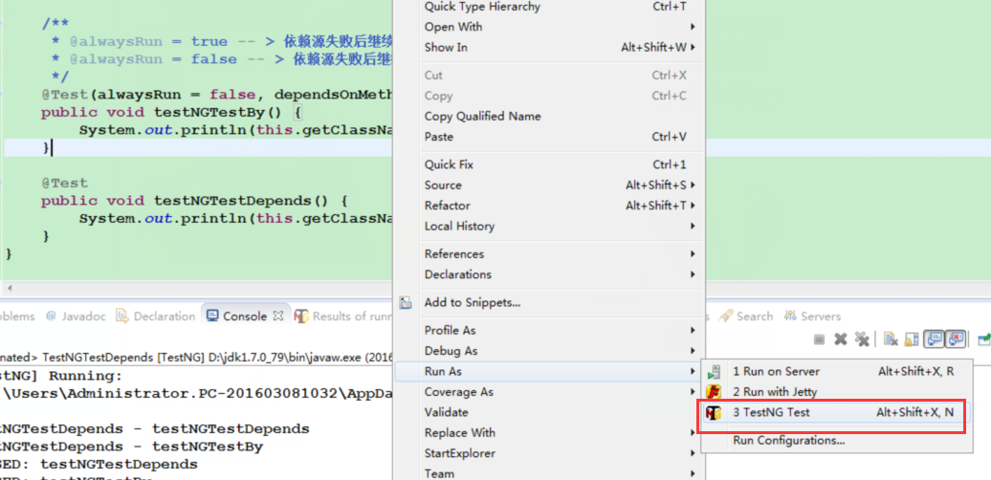Expand the Show In submenu arrow
Screen dimensions: 991x480
(x=693, y=48)
